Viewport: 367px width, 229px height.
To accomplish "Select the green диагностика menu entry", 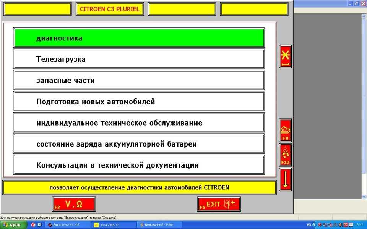I will [x=139, y=38].
